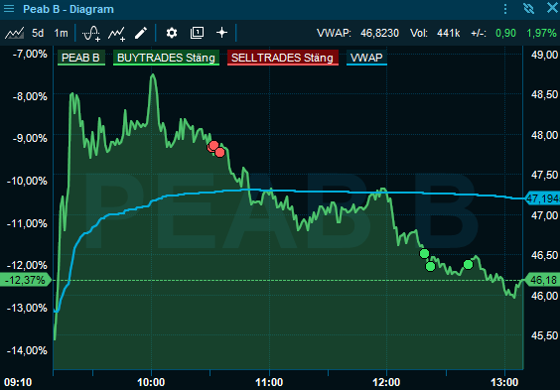Open chart settings gear
The image size is (560, 390).
tap(172, 33)
